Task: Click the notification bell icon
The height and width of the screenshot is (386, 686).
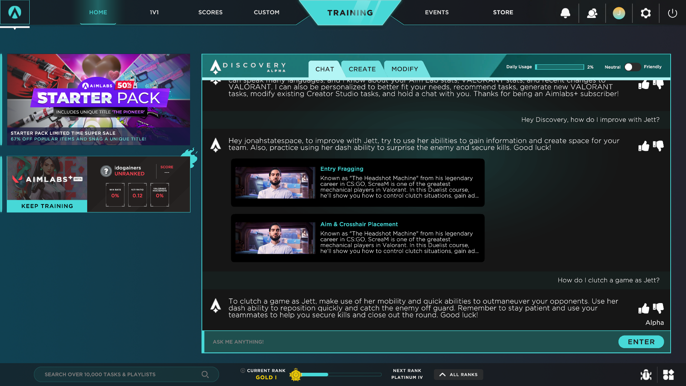Action: click(x=565, y=12)
